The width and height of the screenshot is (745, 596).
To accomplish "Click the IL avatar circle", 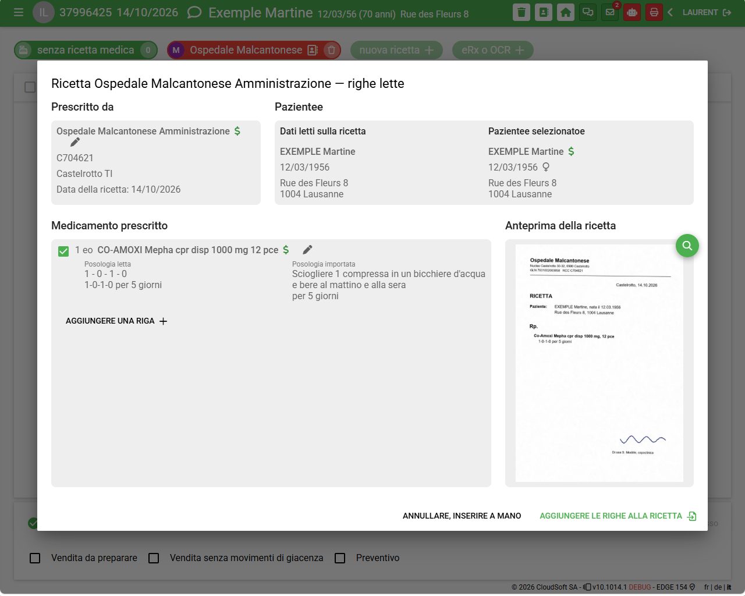I will [x=44, y=12].
